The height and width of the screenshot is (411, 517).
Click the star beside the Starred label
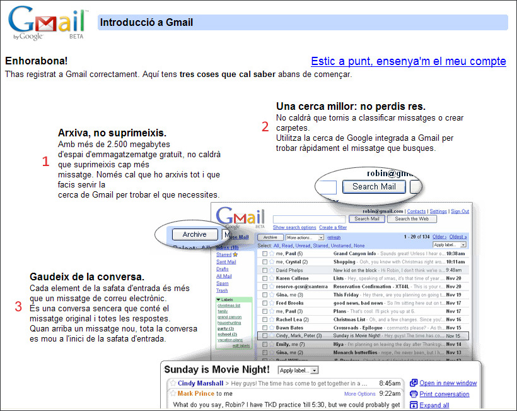[235, 255]
